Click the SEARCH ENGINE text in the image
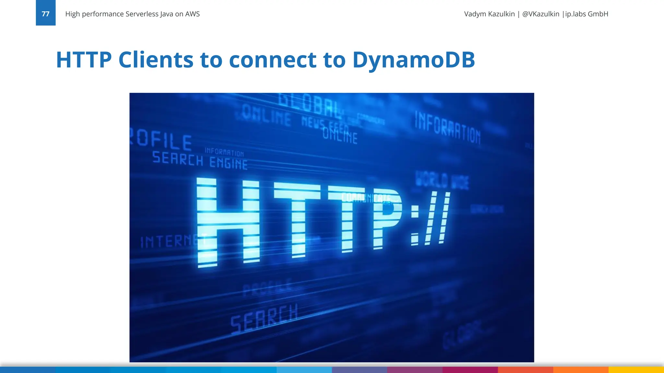Screen dimensions: 664x373 click(200, 161)
